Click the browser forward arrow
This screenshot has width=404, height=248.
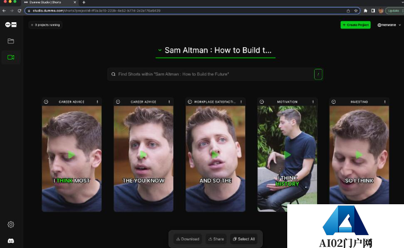12,11
